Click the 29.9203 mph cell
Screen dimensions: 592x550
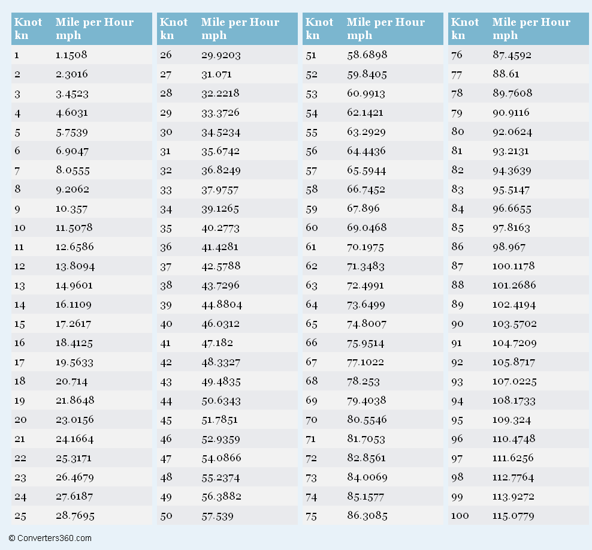tap(221, 55)
